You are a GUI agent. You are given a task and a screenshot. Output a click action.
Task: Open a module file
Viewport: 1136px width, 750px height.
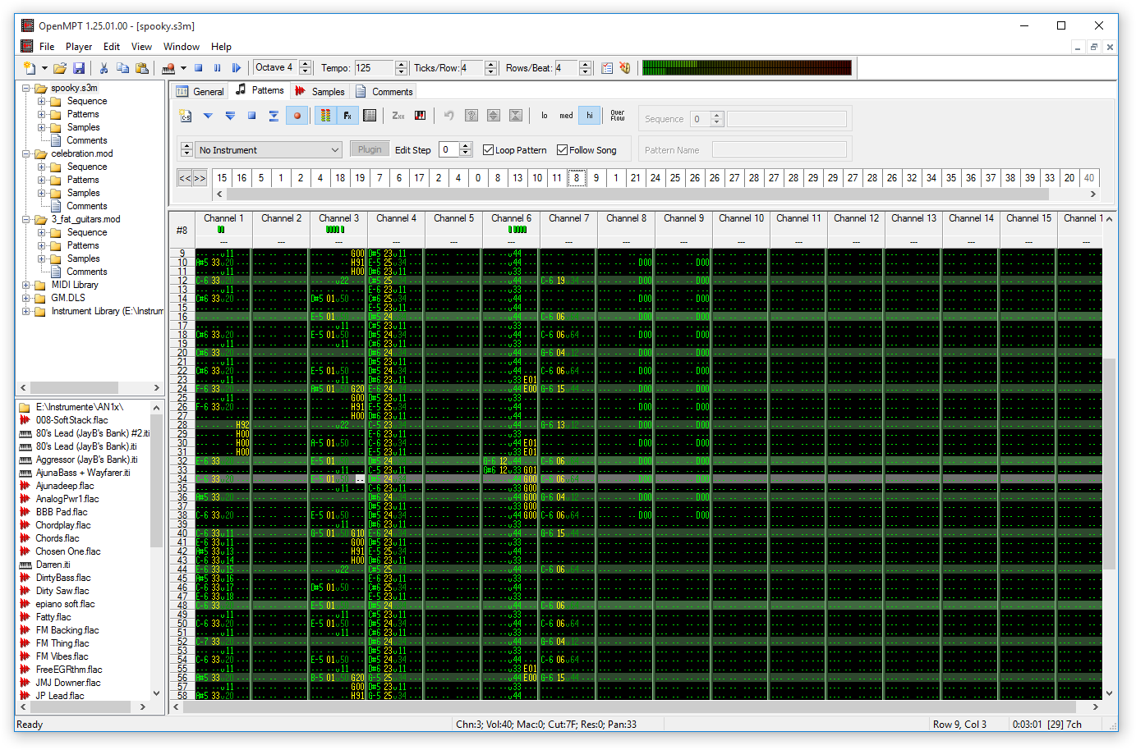(59, 68)
